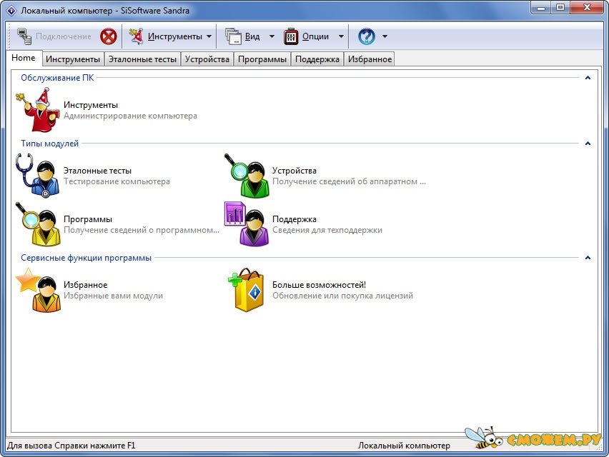
Task: Open the Вид toolbar dropdown arrow
Action: 272,36
